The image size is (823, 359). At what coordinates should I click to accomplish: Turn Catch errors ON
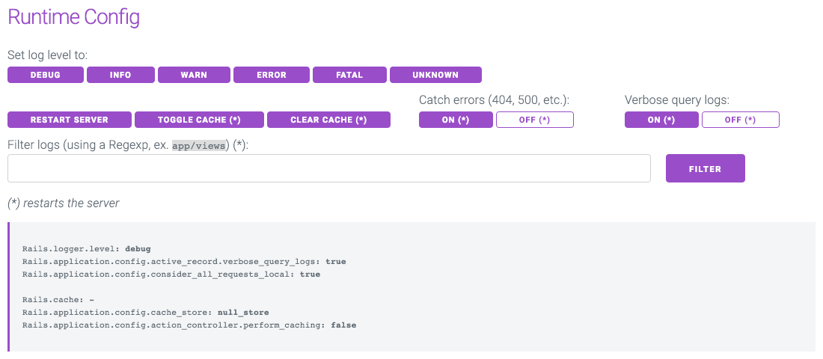tap(456, 120)
